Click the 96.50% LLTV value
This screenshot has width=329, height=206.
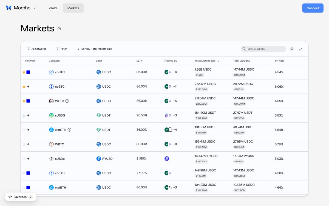tap(142, 115)
